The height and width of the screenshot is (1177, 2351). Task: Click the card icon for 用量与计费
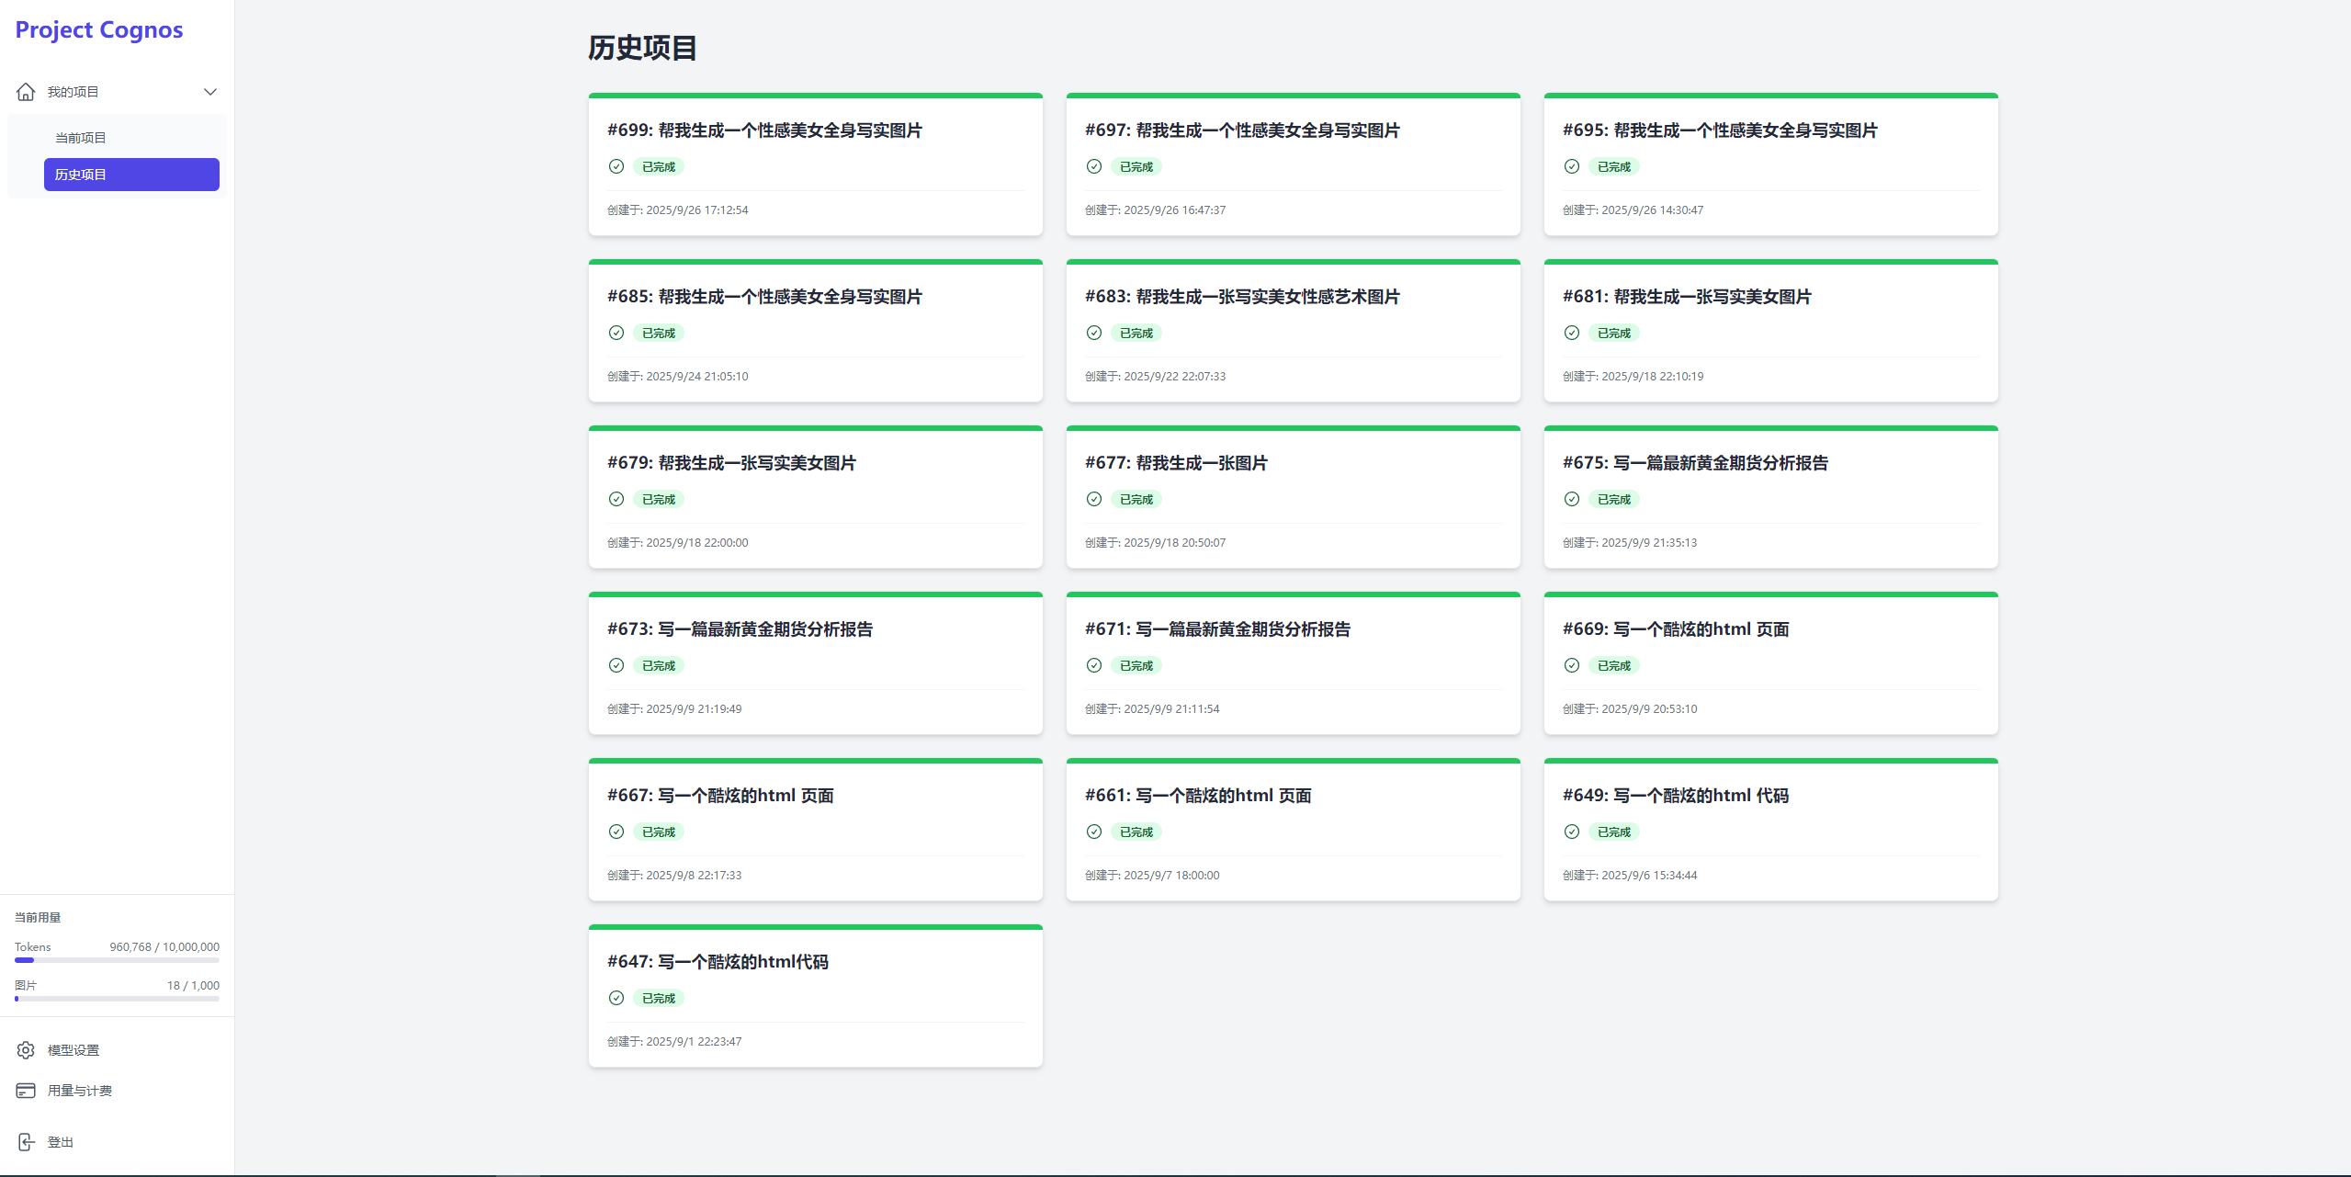point(26,1091)
